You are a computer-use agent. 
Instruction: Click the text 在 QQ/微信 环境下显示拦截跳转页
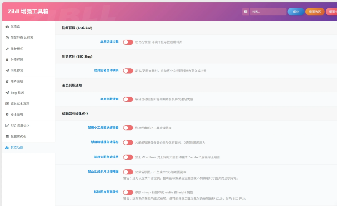[159, 42]
